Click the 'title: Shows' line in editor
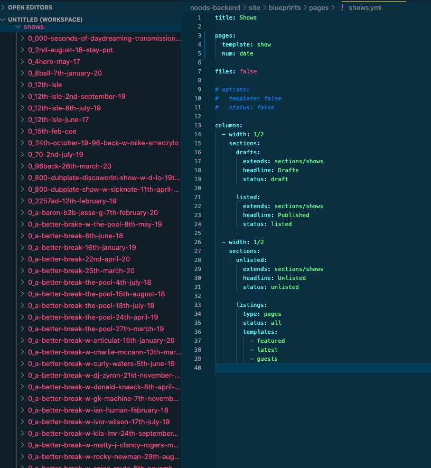 click(x=236, y=17)
